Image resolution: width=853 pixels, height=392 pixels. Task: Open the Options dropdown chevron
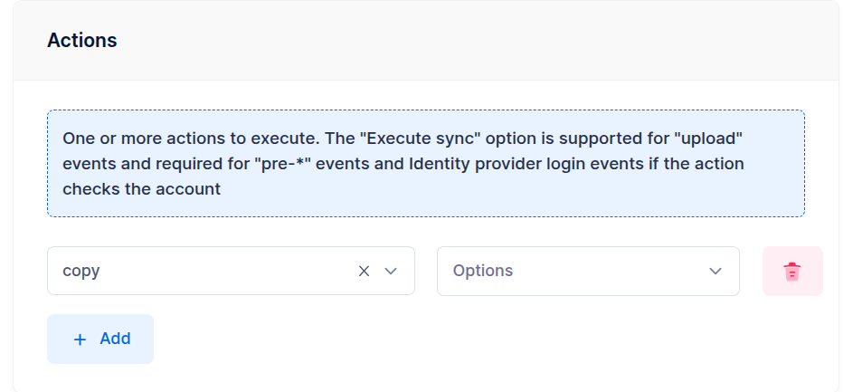point(716,271)
